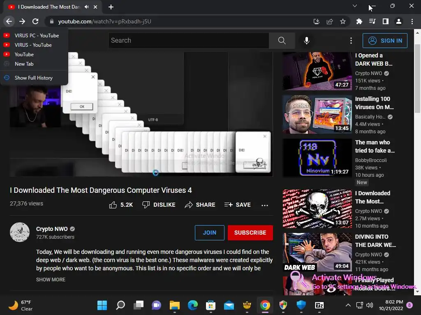Screen dimensions: 421x315
Task: Select 'VIRUS - YouTube' history entry
Action: (34, 45)
